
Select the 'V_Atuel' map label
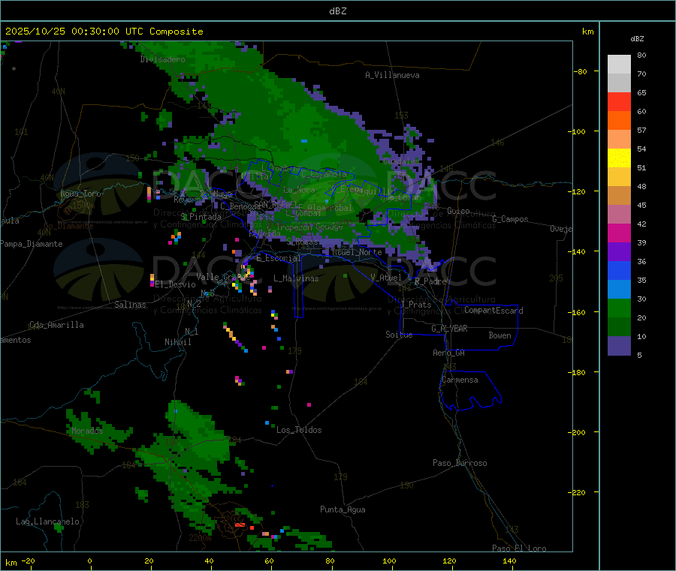386,278
